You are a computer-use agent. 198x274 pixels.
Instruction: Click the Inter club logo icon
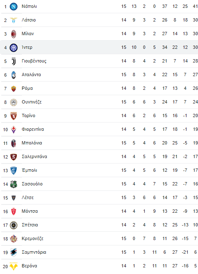(14, 48)
